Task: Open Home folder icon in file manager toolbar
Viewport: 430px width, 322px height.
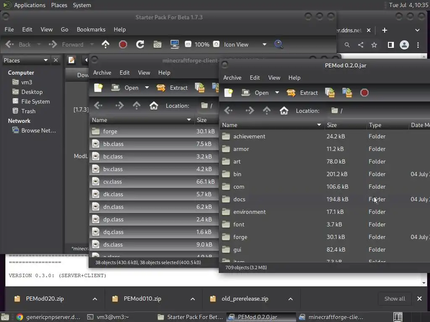Action: click(x=157, y=44)
